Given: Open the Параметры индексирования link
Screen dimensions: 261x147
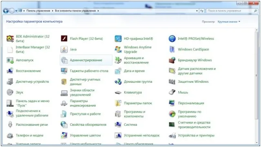Looking at the screenshot, I should click(83, 103).
